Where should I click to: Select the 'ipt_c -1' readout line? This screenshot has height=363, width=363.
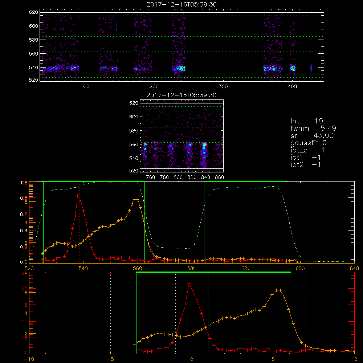[307, 150]
